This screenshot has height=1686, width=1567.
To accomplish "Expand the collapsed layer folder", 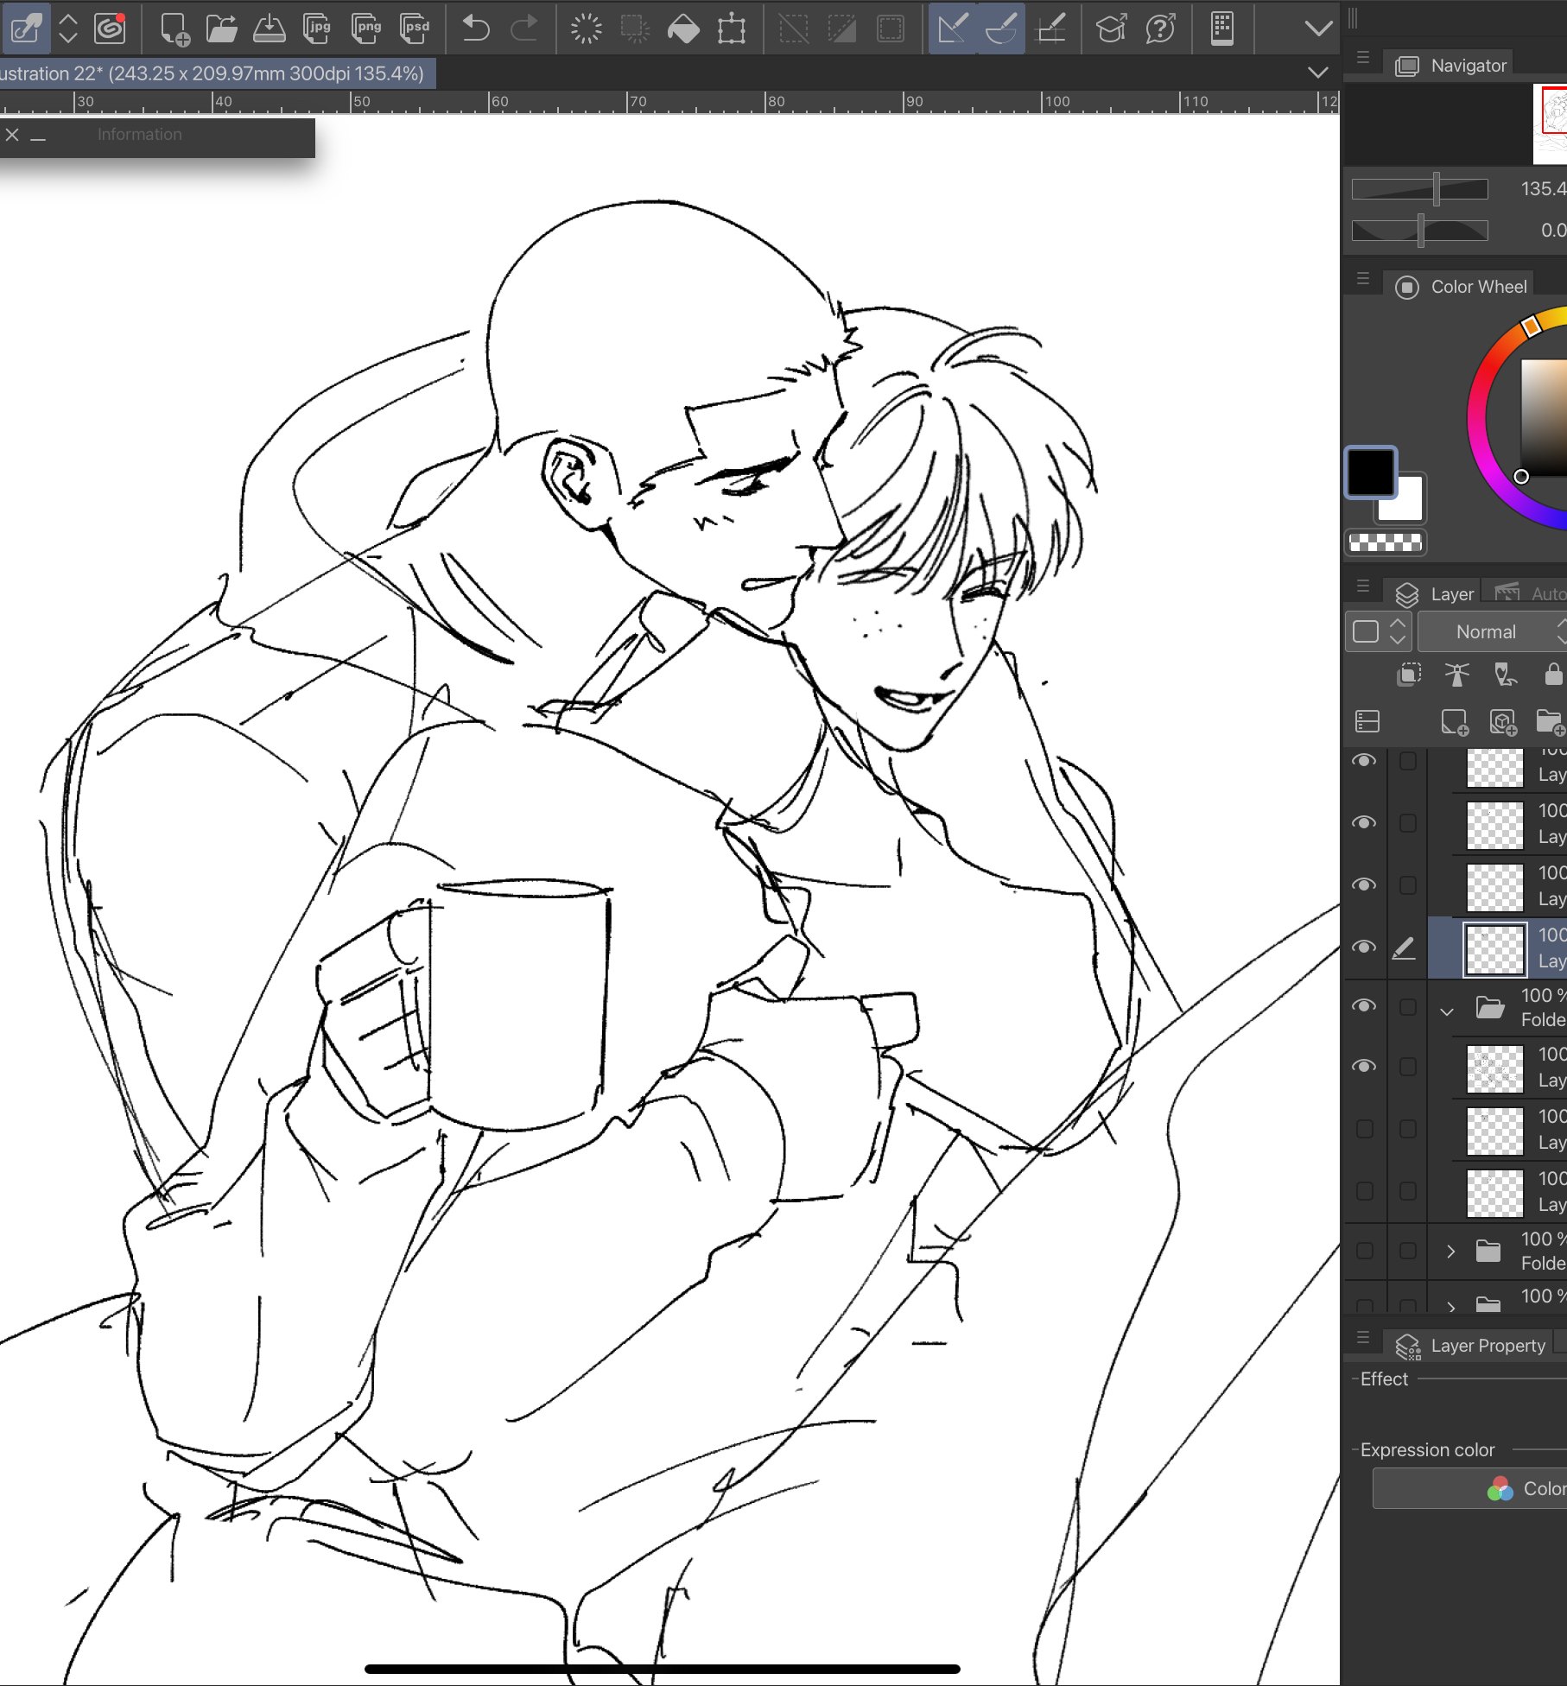I will 1450,1251.
